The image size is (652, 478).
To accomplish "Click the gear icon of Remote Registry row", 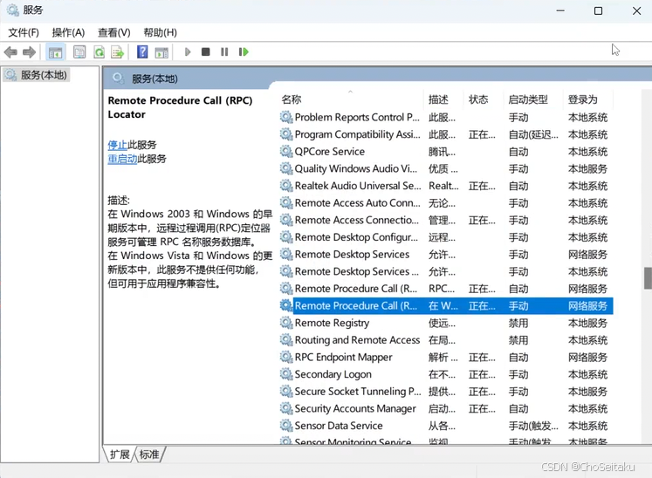I will click(286, 323).
